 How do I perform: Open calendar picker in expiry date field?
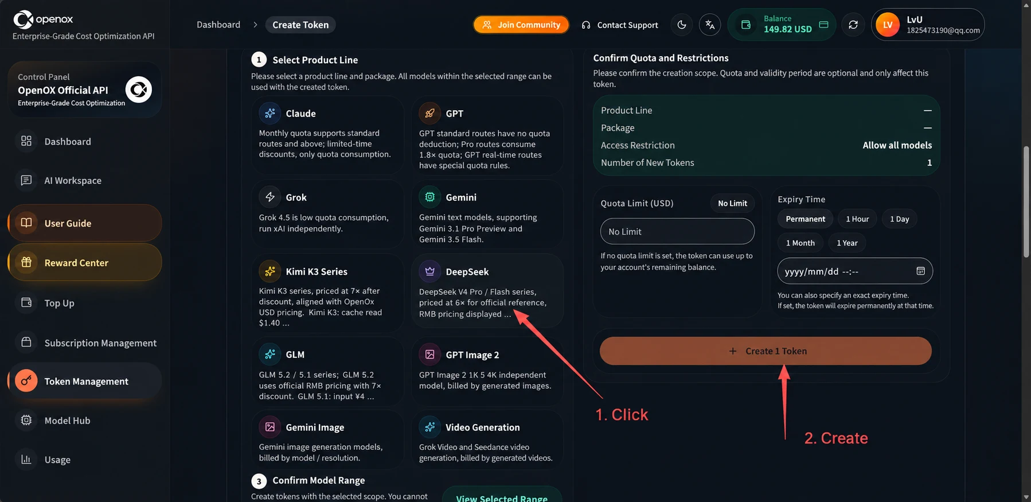pos(920,271)
